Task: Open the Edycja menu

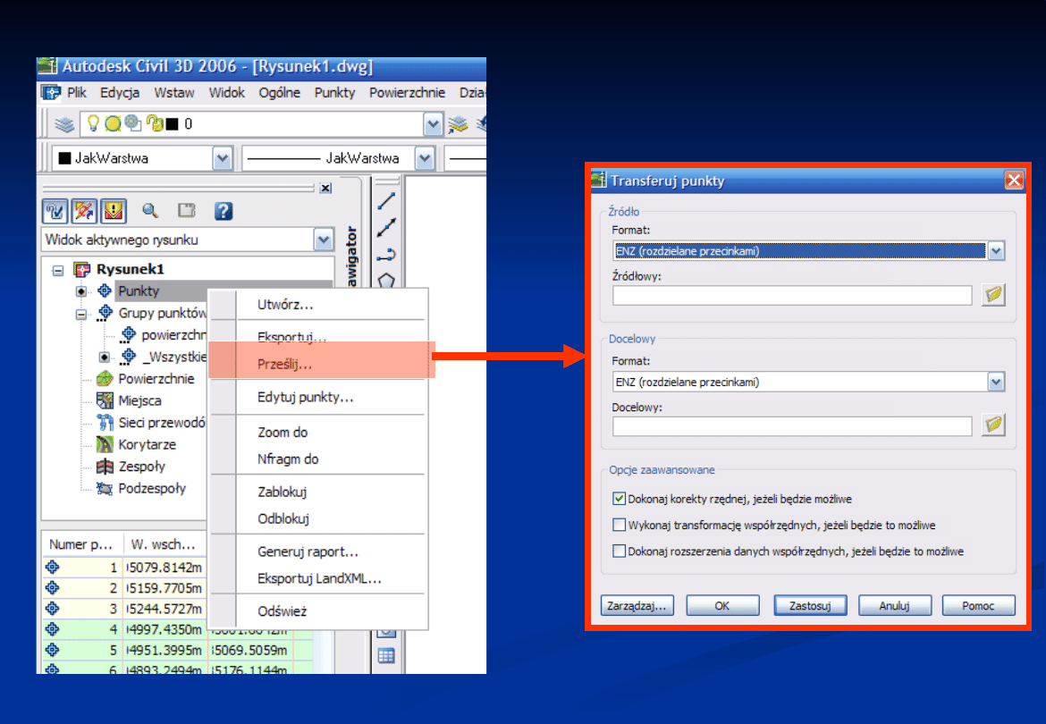Action: pos(120,93)
